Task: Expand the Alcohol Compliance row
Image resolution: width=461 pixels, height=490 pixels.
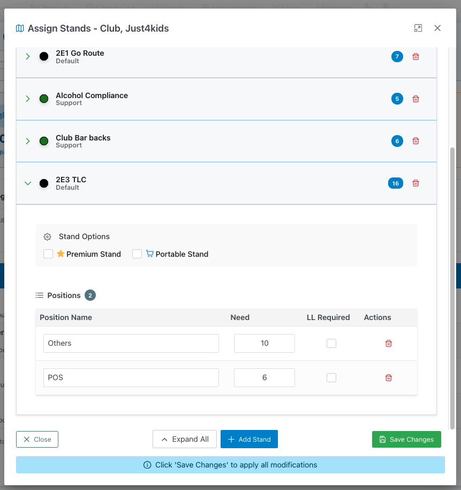Action: (28, 99)
